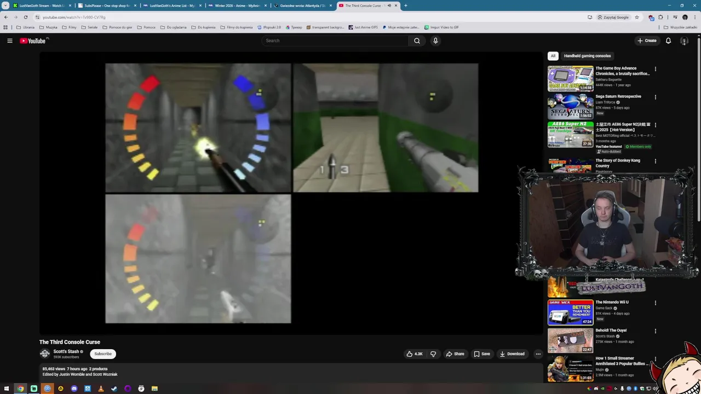Viewport: 701px width, 394px height.
Task: Open the Pomoce do gier bookmarks folder
Action: tap(117, 27)
